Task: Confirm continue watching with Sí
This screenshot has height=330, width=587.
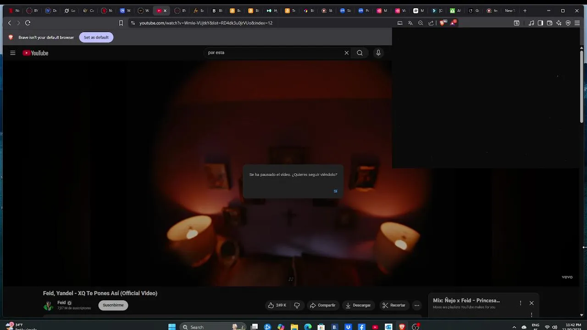Action: point(335,191)
